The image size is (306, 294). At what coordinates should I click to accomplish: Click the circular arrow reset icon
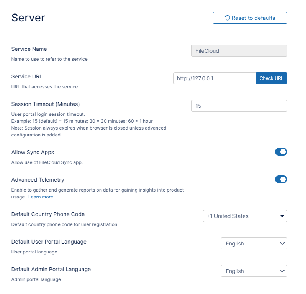click(227, 18)
